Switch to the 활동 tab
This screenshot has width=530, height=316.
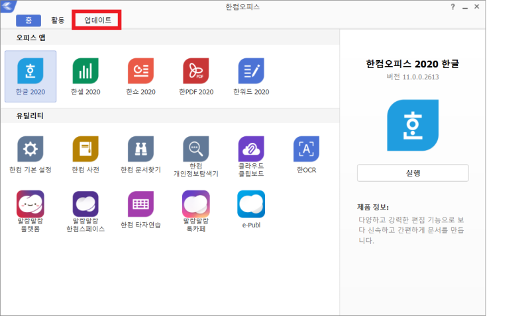click(x=58, y=20)
